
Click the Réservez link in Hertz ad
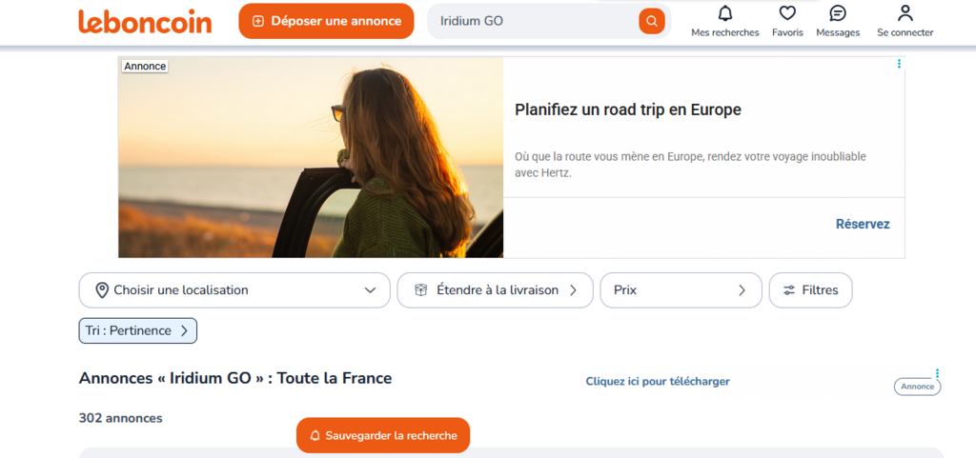click(x=863, y=225)
